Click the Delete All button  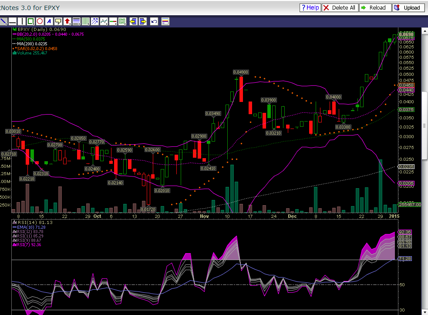[340, 8]
